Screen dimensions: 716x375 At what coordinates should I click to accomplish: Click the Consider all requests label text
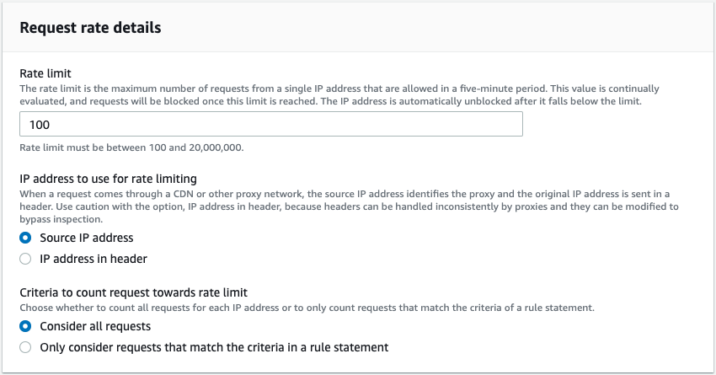click(95, 326)
